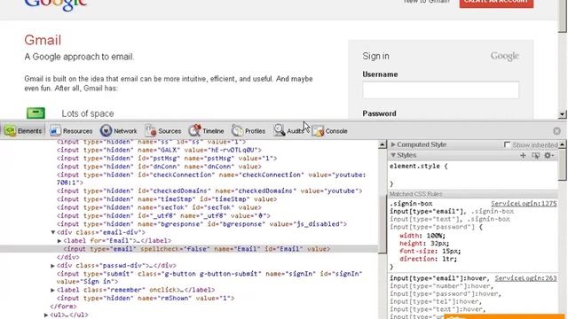Click the Sign in heading text
The height and width of the screenshot is (319, 568).
click(x=376, y=56)
